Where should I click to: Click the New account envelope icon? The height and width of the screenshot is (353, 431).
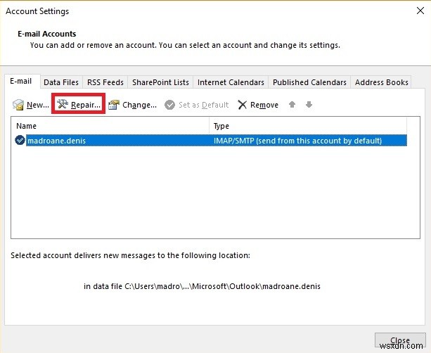pyautogui.click(x=18, y=105)
